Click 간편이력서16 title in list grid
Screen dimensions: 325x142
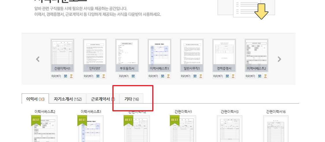pos(276,112)
